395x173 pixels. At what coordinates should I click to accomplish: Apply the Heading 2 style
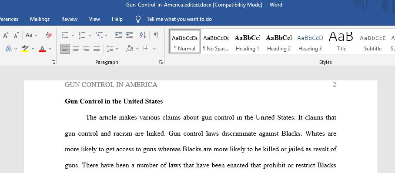click(278, 42)
